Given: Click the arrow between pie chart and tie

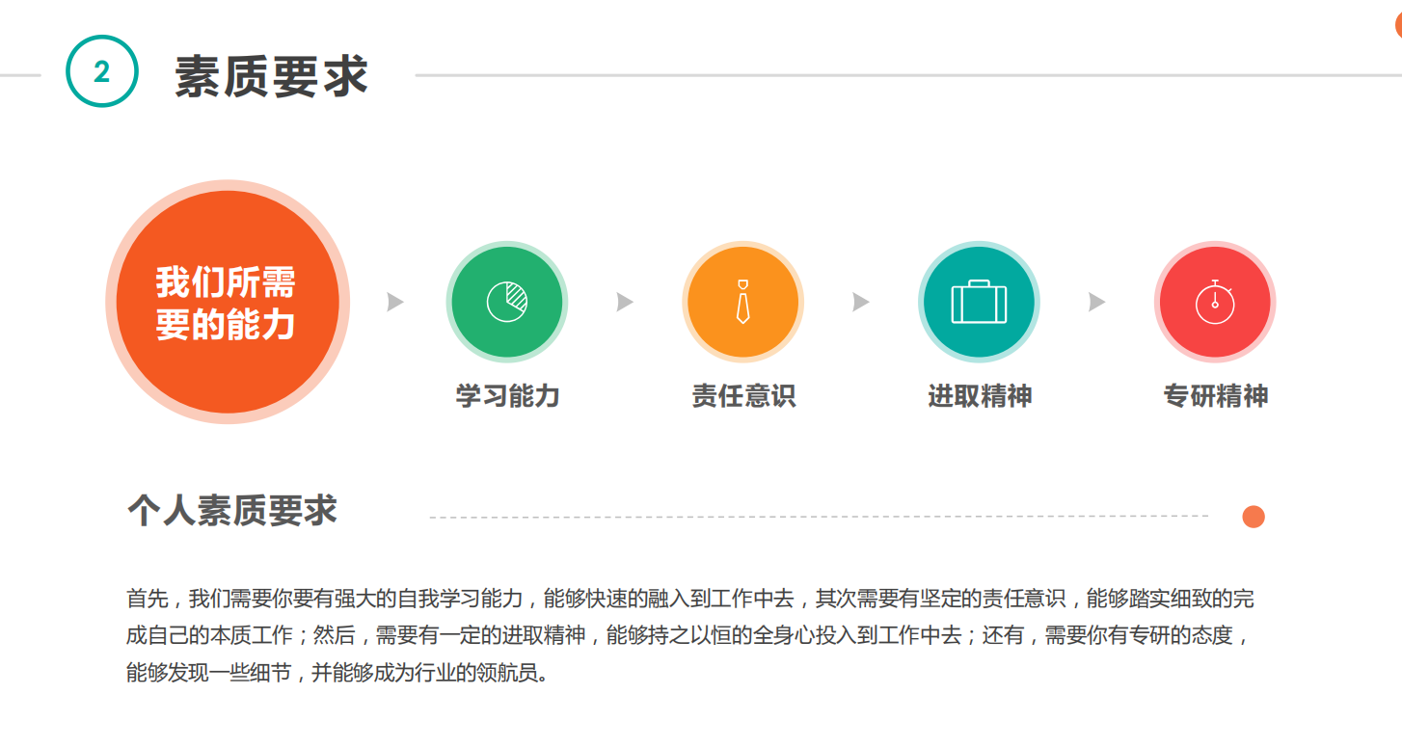Looking at the screenshot, I should 625,302.
